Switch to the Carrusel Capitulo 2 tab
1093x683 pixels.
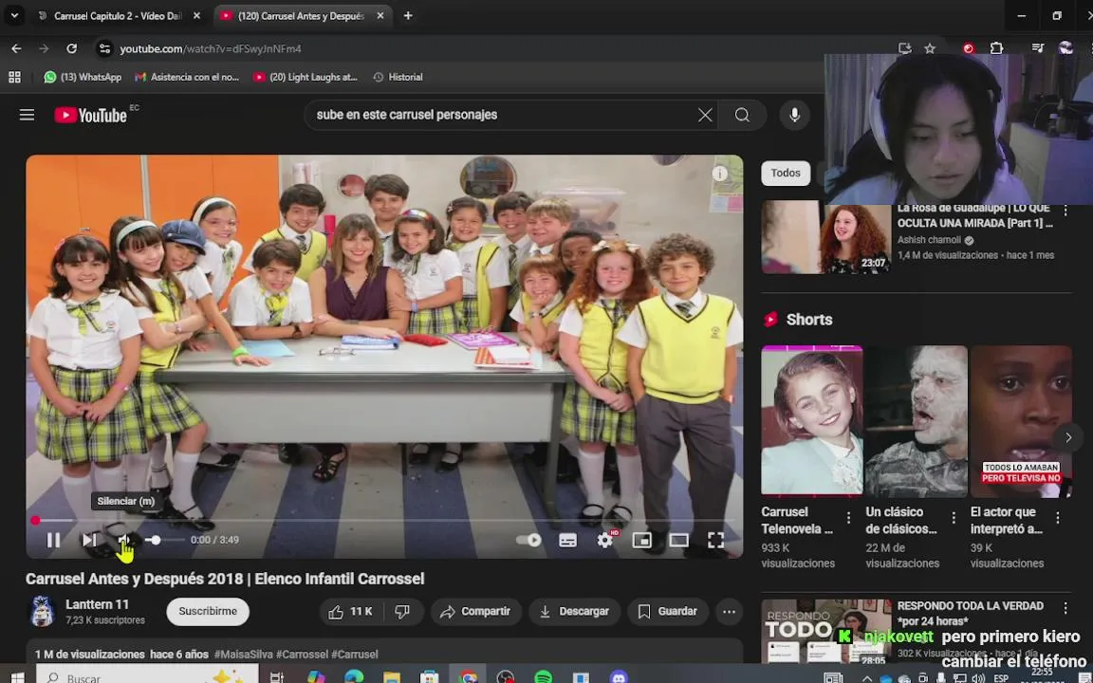click(x=117, y=15)
